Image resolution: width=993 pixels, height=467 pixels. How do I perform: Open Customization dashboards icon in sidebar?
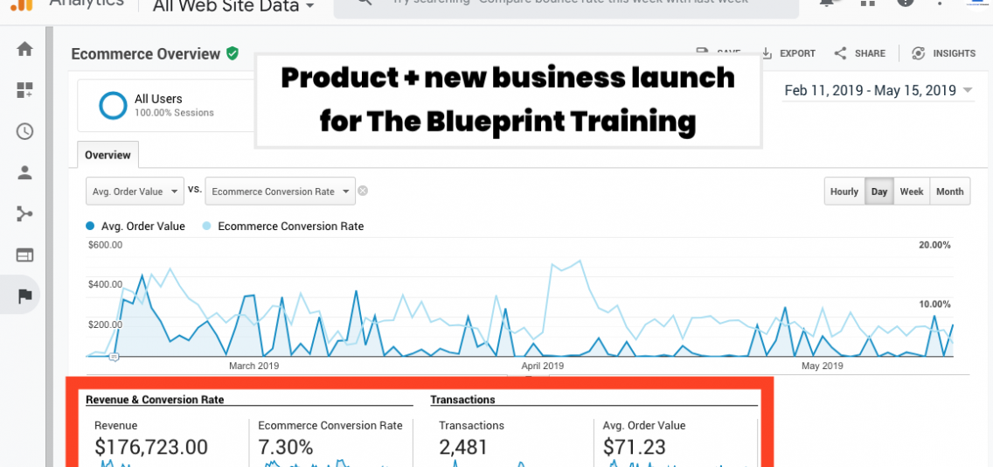[x=24, y=90]
